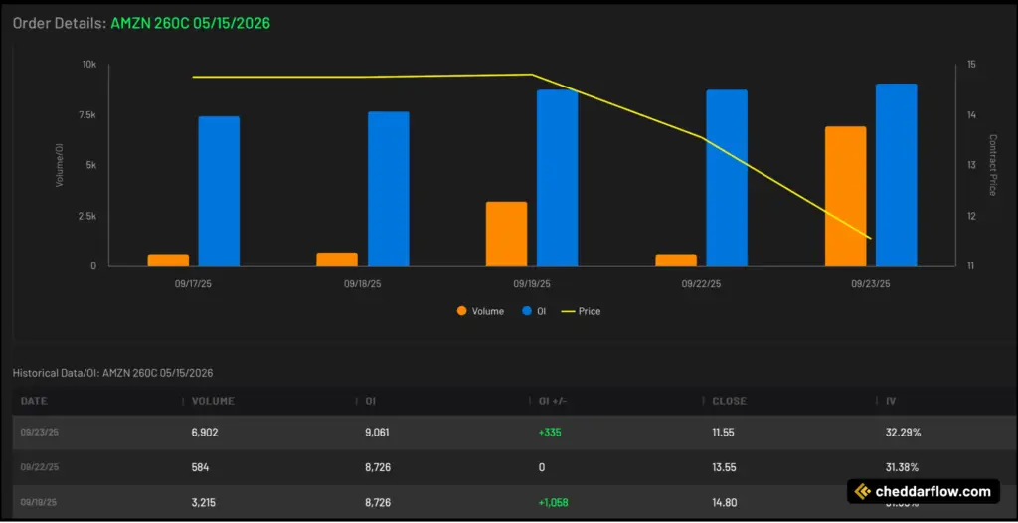Select the 09/23/25 orange volume bar
Image resolution: width=1018 pixels, height=523 pixels.
[845, 196]
